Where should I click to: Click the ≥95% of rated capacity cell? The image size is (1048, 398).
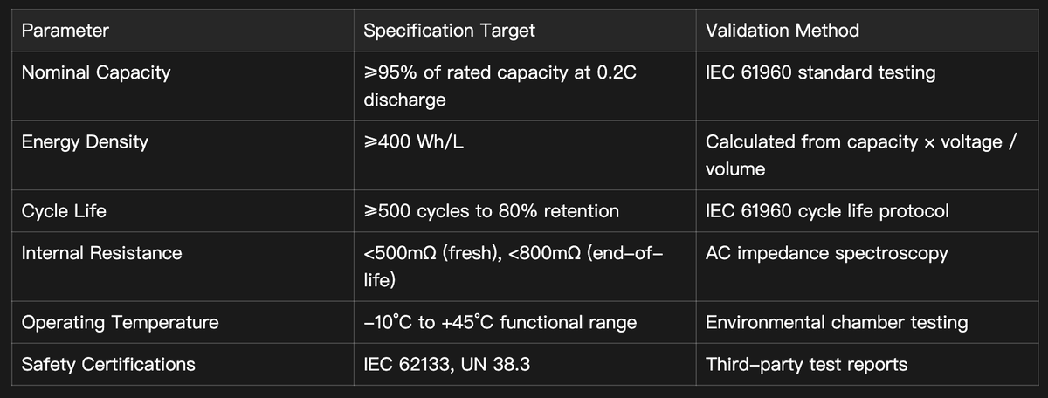[x=500, y=86]
